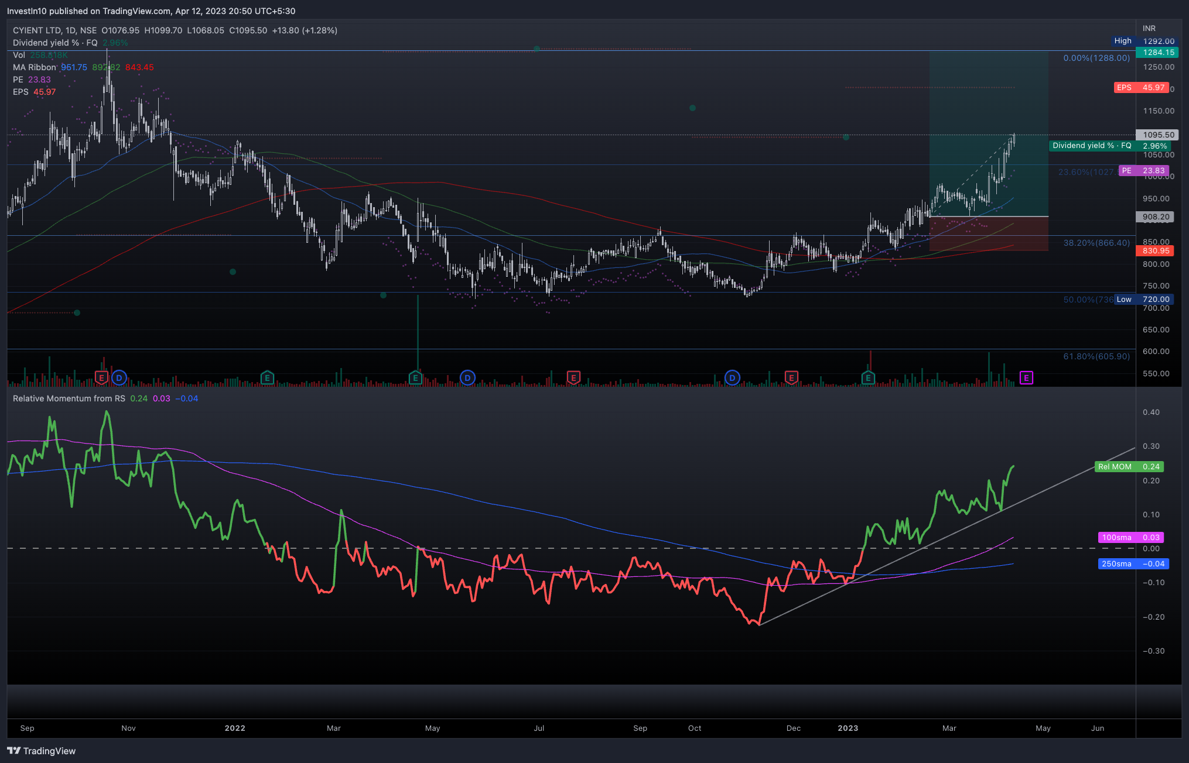1189x763 pixels.
Task: Click the 2023 label on the time axis
Action: point(848,728)
